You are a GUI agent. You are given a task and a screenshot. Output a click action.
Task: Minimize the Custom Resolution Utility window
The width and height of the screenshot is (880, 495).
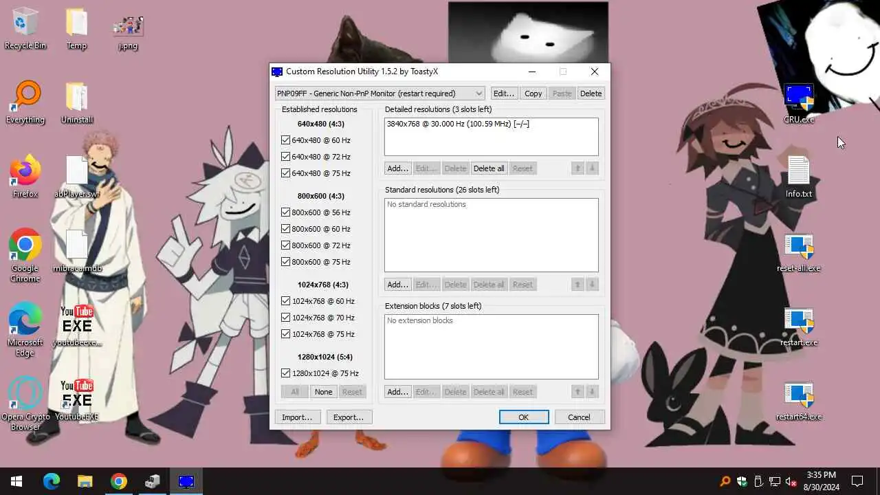point(532,71)
